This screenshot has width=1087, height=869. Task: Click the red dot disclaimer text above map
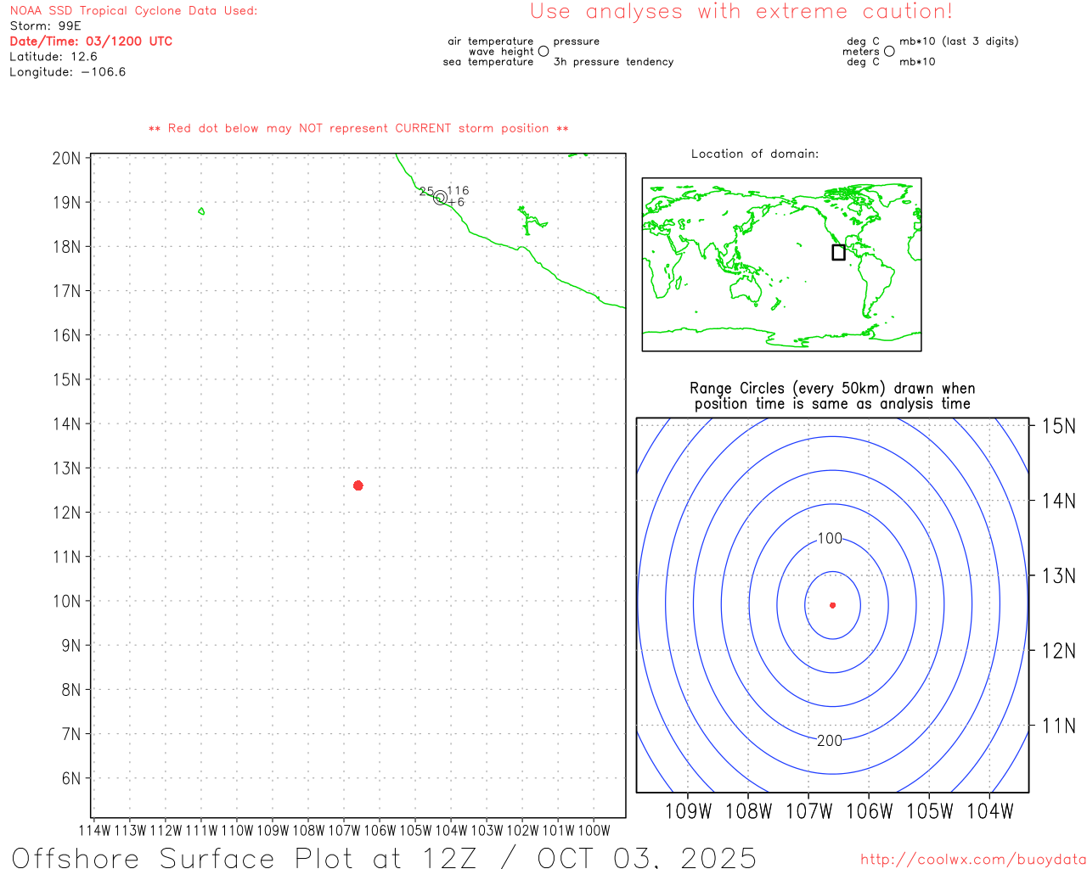pyautogui.click(x=358, y=128)
